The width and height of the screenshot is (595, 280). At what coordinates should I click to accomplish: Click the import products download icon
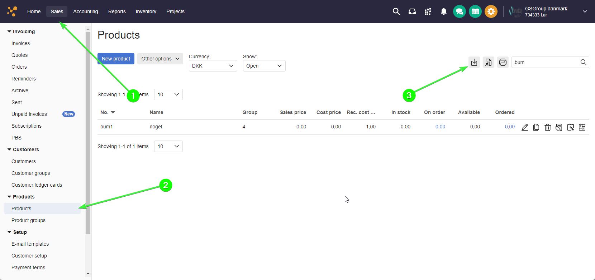click(x=474, y=62)
